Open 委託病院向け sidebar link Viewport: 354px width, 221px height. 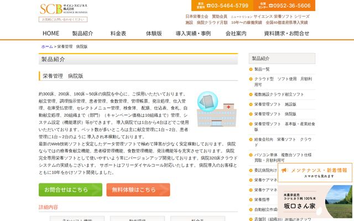pos(265,170)
